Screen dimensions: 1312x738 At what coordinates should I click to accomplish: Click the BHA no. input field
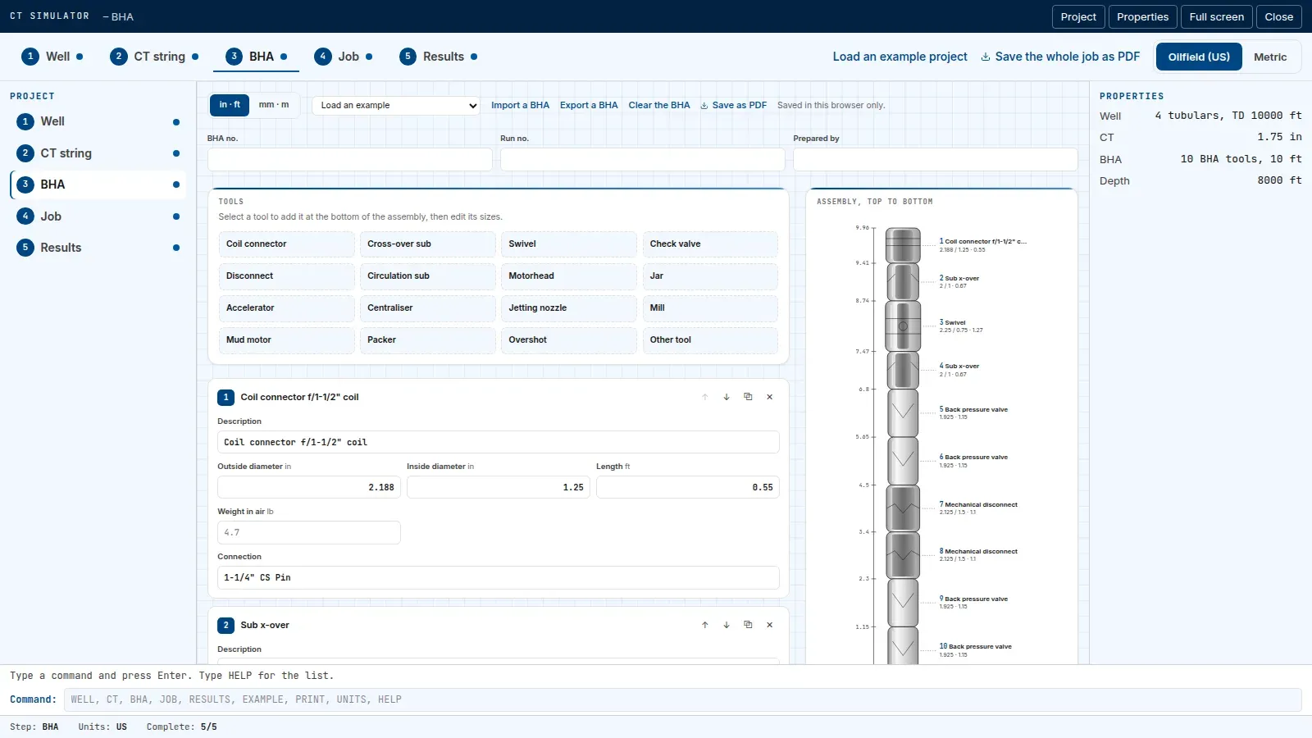pyautogui.click(x=350, y=159)
